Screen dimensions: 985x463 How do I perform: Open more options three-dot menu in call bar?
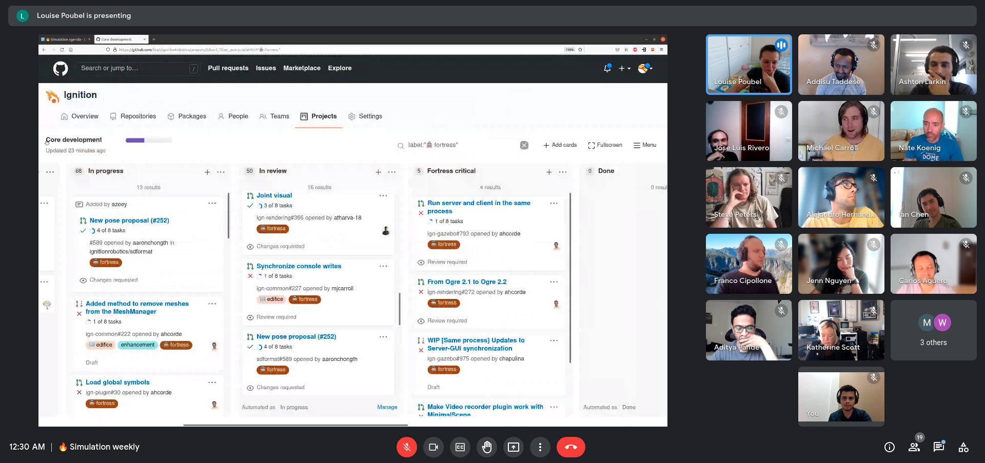[x=540, y=447]
